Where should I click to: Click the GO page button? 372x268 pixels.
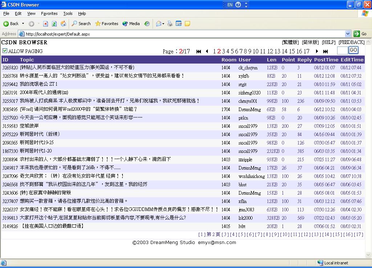click(x=353, y=50)
